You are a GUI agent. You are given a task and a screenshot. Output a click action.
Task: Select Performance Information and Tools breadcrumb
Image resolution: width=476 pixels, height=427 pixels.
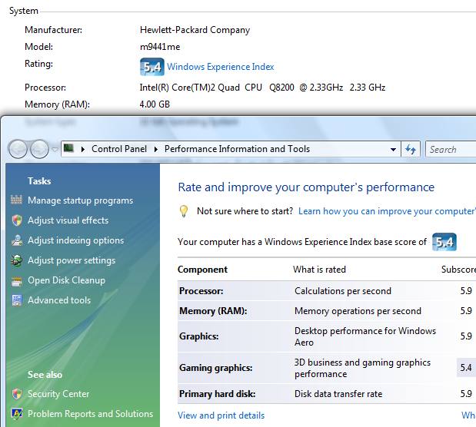237,149
